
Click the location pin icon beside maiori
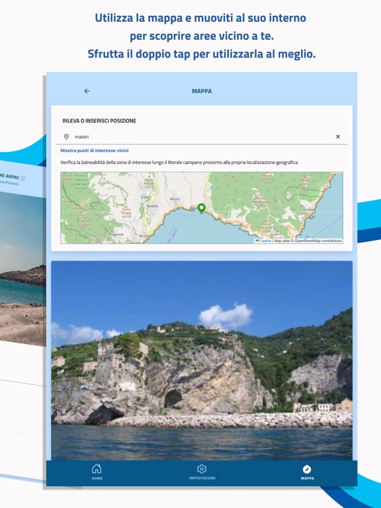(x=66, y=137)
